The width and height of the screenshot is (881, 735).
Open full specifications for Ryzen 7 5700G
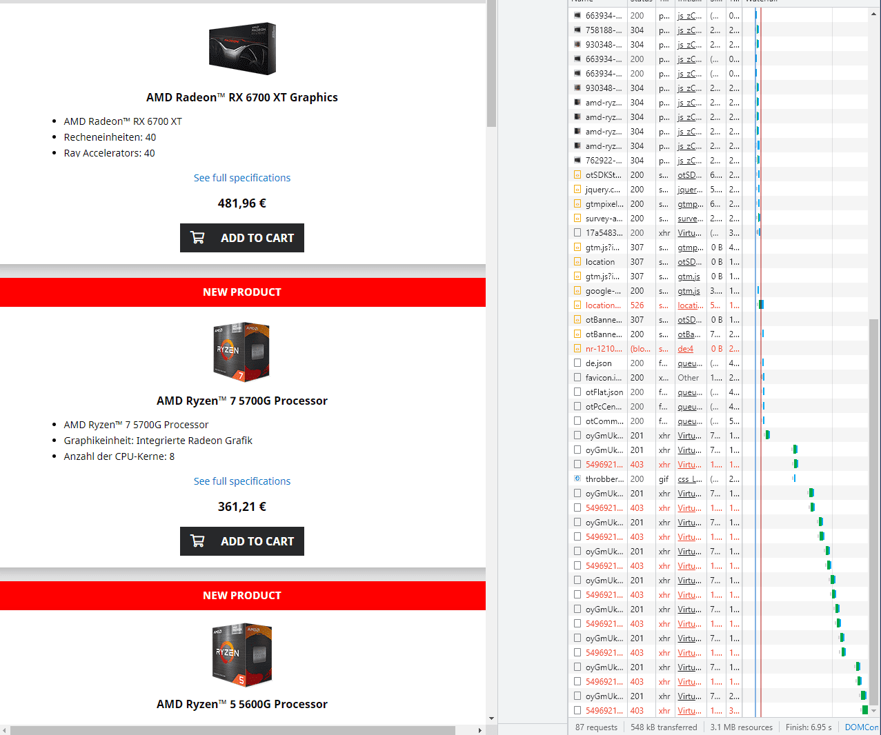(x=242, y=481)
